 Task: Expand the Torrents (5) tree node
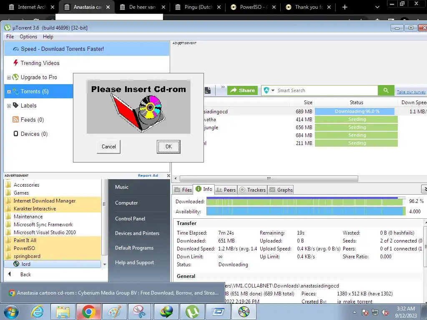click(x=9, y=92)
